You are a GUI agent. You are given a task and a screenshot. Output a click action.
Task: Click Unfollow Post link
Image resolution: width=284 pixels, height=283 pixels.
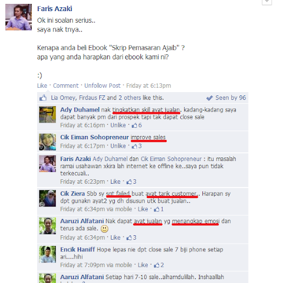point(103,85)
